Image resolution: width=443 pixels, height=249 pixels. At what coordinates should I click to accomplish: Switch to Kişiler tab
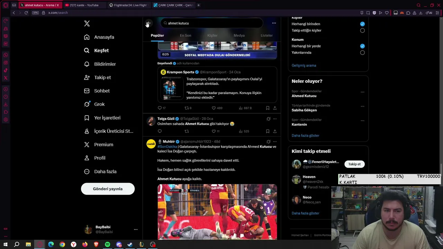212,35
